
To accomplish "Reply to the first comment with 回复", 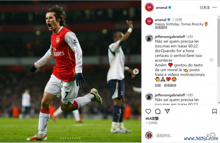I will pyautogui.click(x=158, y=85).
